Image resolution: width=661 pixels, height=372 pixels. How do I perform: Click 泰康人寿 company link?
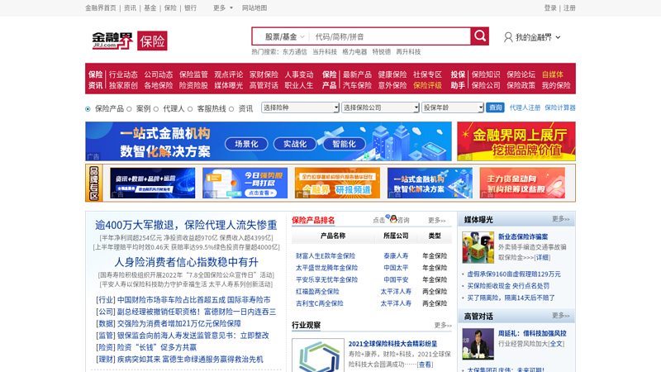396,255
